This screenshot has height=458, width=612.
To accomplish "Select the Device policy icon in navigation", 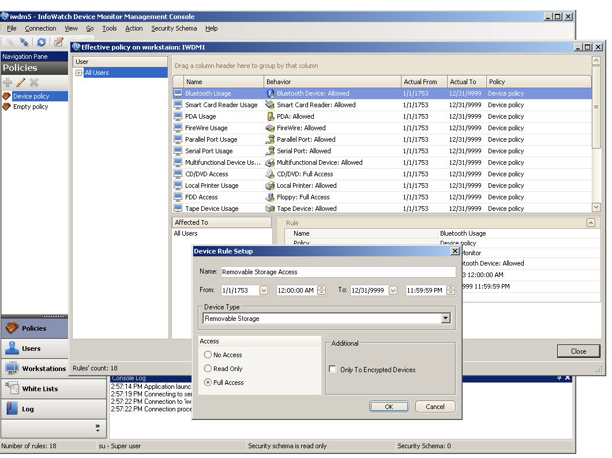I will [x=7, y=96].
